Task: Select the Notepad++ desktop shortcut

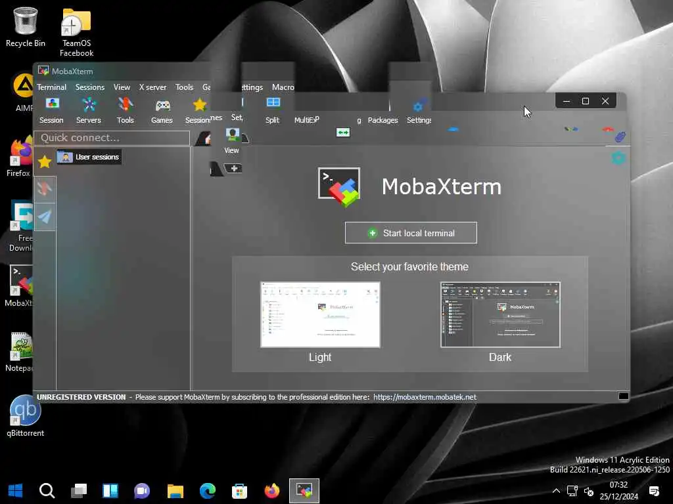Action: [19, 352]
